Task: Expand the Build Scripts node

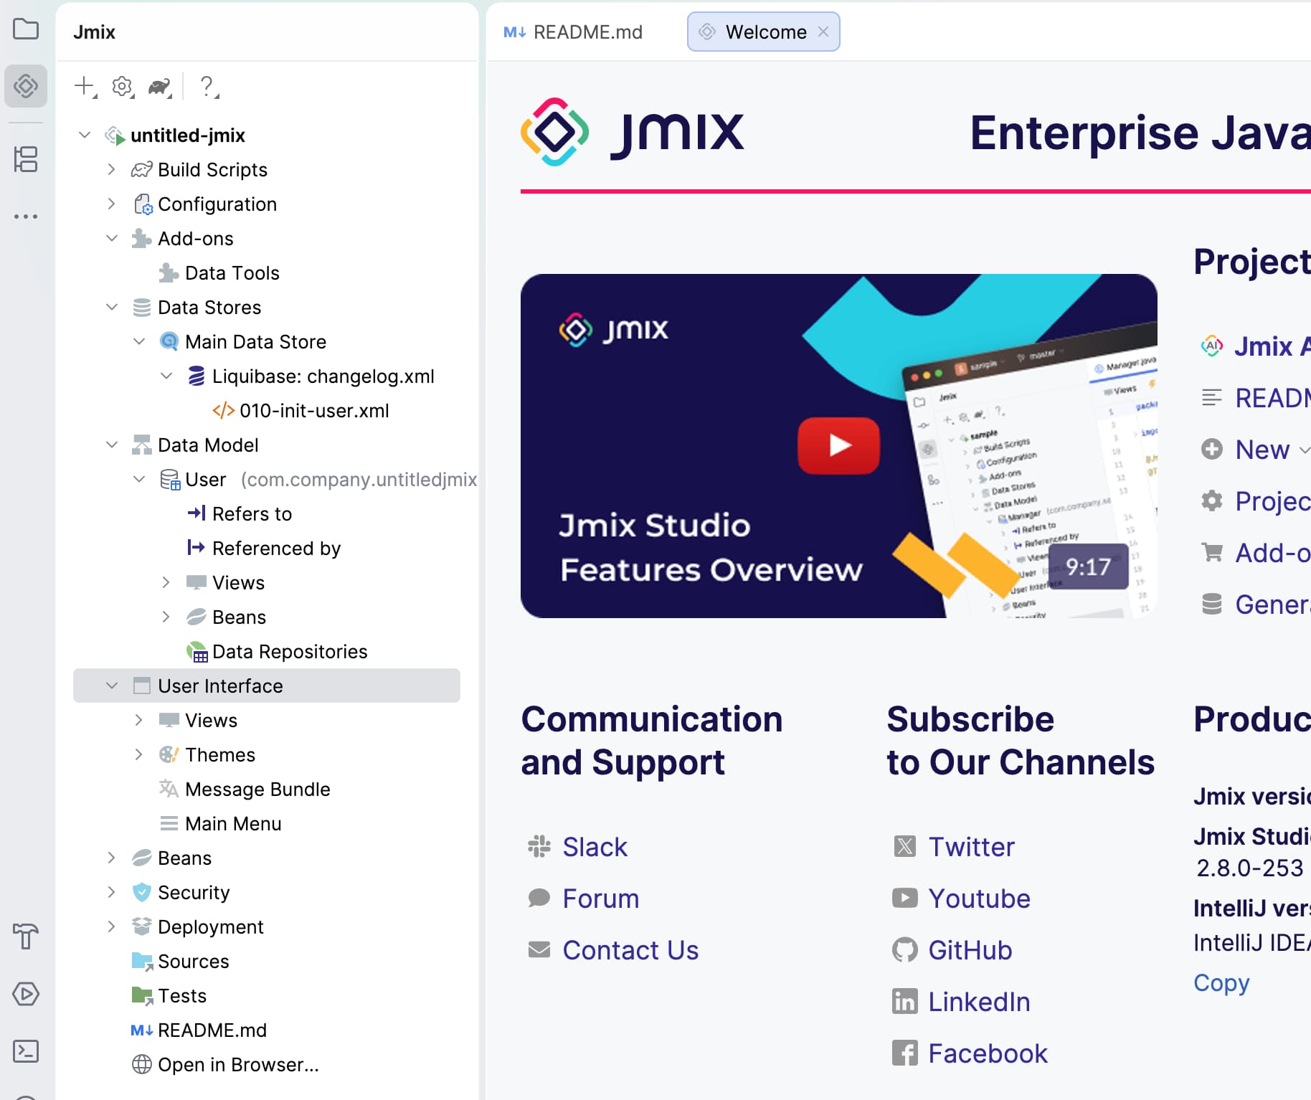Action: pyautogui.click(x=111, y=169)
